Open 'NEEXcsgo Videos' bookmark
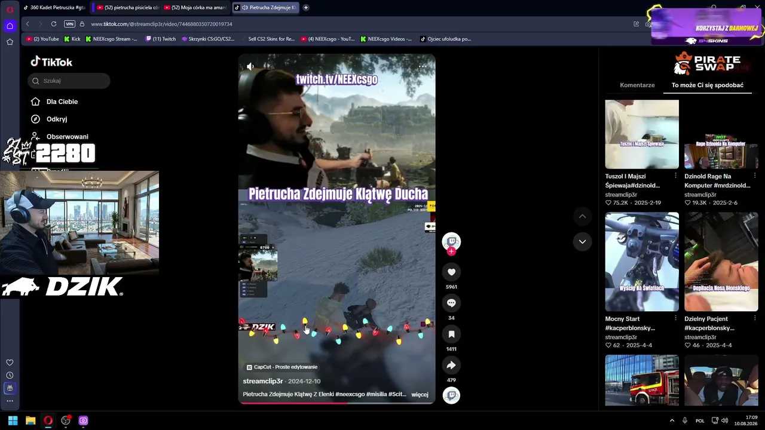 tap(386, 39)
